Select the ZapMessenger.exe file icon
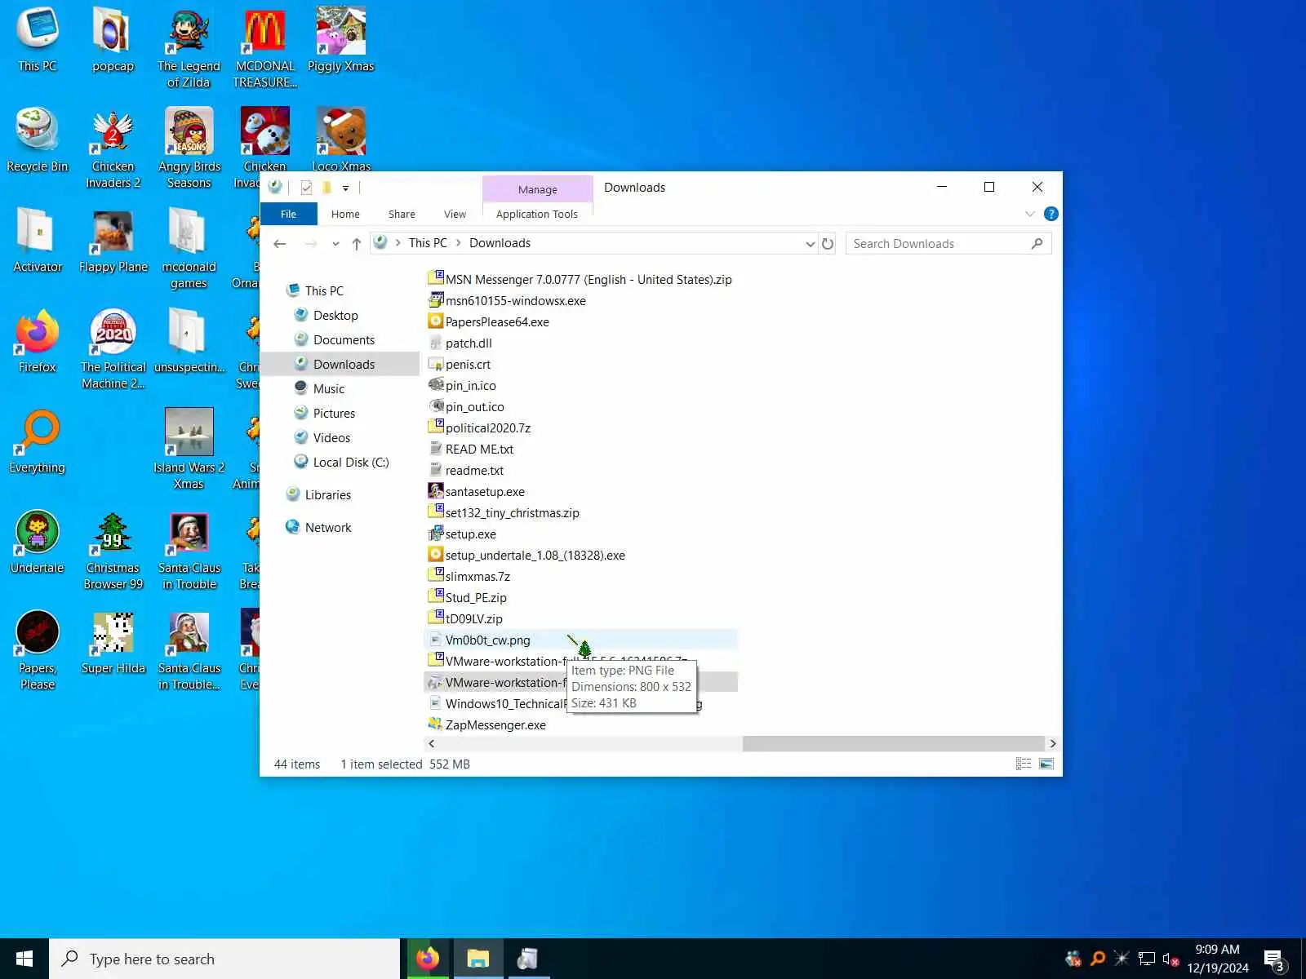 (436, 724)
